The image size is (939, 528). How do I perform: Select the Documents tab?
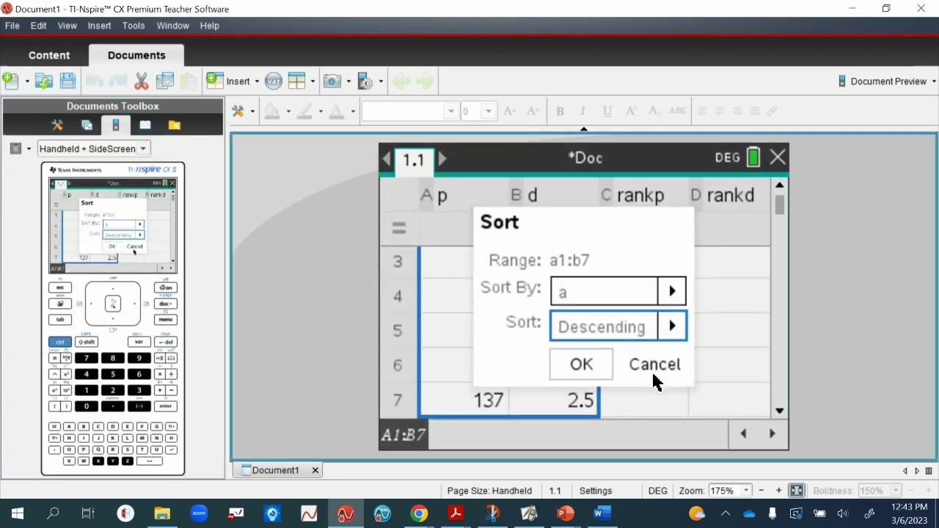pos(136,55)
